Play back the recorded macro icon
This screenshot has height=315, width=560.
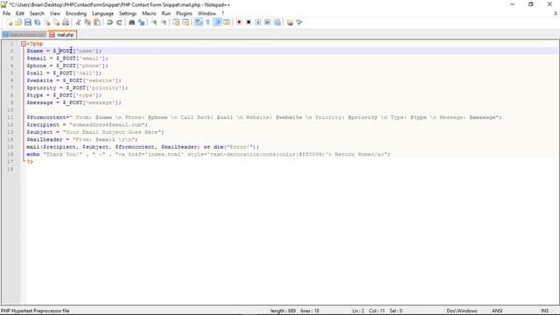click(258, 23)
